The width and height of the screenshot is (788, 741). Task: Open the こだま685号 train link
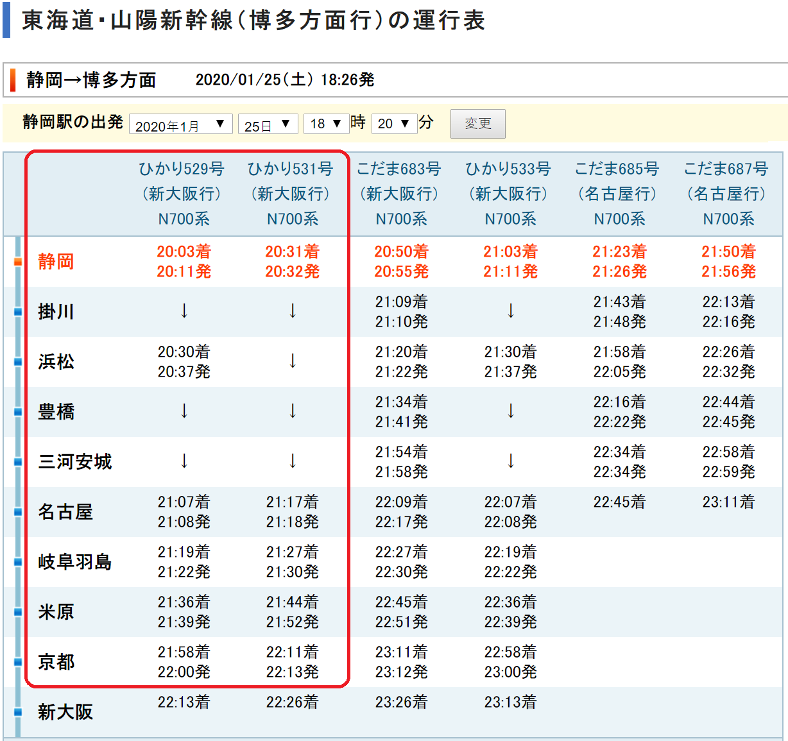[x=617, y=169]
